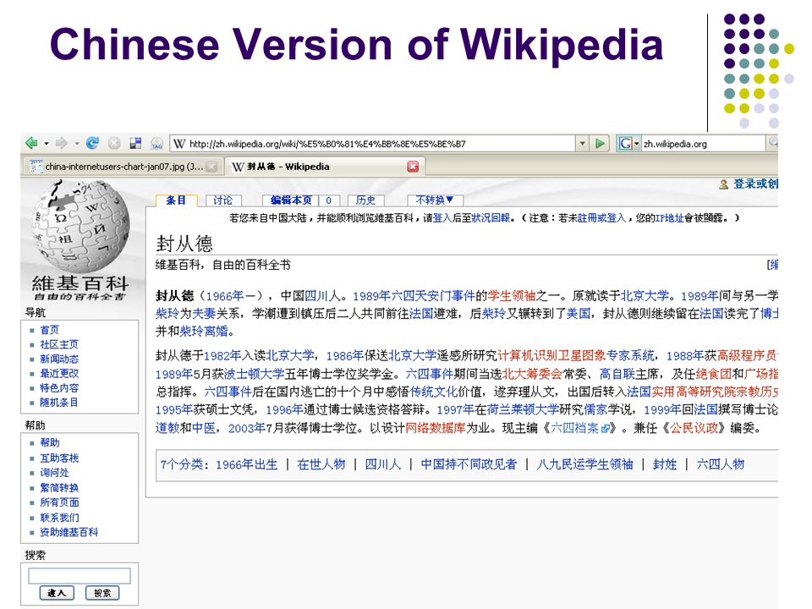
Task: Click 网络数据库 red link
Action: point(435,428)
